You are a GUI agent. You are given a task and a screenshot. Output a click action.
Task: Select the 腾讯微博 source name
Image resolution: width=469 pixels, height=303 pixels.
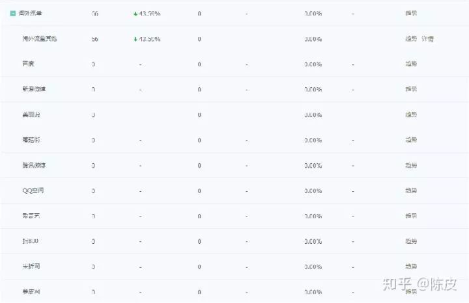[x=34, y=165]
